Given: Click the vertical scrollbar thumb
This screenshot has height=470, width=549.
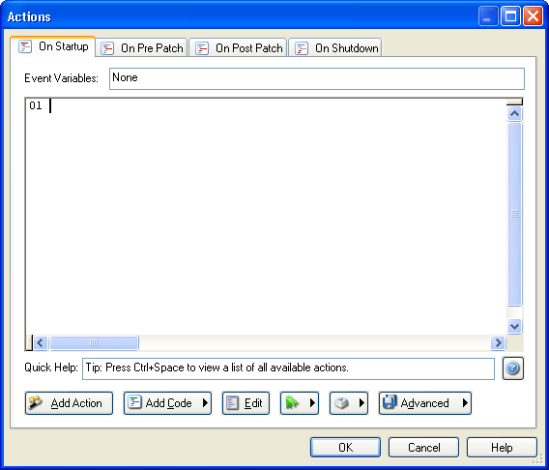Looking at the screenshot, I should pos(514,214).
